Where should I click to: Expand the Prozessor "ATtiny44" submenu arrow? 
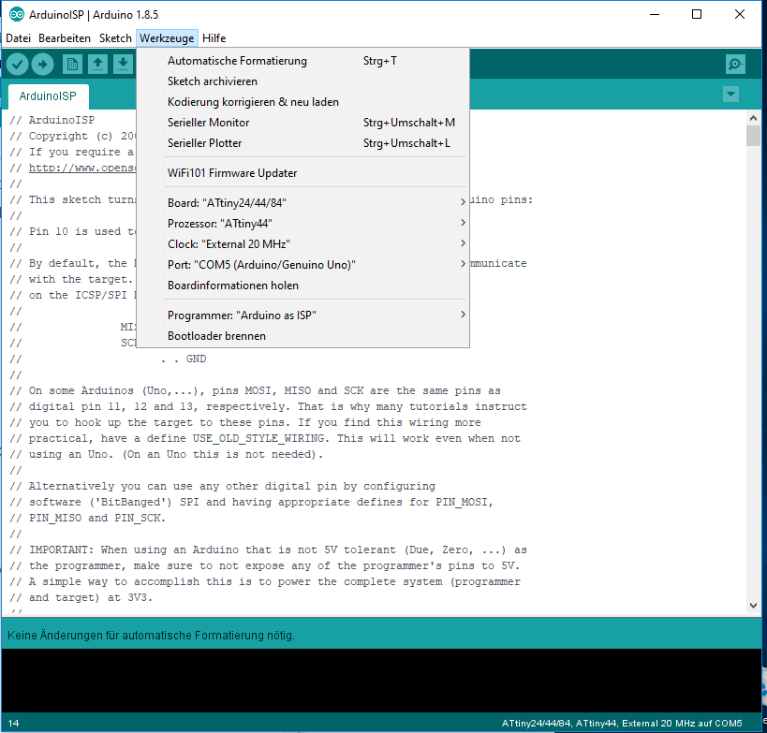463,223
